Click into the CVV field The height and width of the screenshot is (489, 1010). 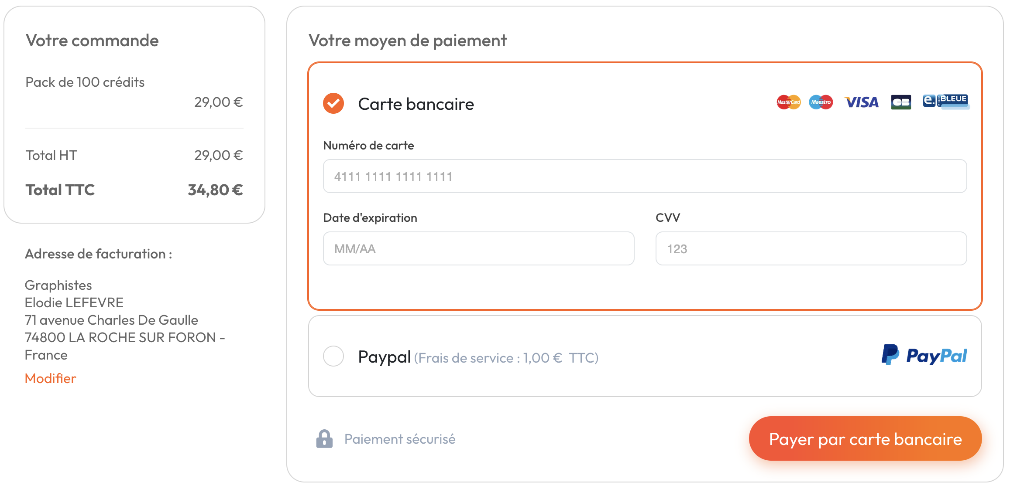(x=811, y=248)
